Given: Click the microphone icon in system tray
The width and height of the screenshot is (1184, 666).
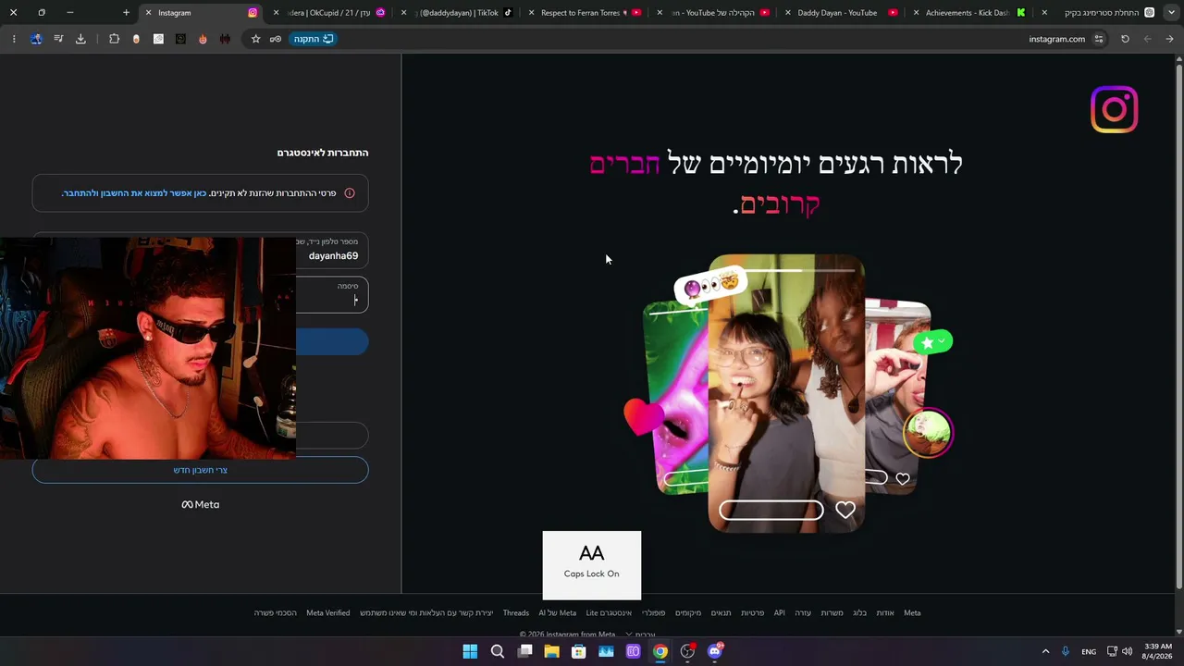Looking at the screenshot, I should (x=1066, y=651).
